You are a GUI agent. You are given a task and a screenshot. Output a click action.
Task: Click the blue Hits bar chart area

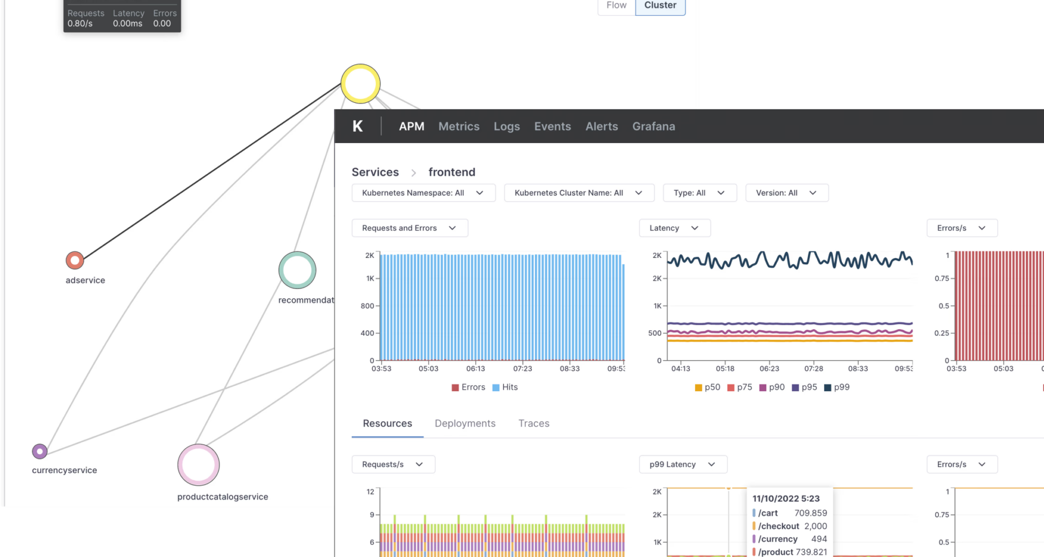pyautogui.click(x=502, y=307)
